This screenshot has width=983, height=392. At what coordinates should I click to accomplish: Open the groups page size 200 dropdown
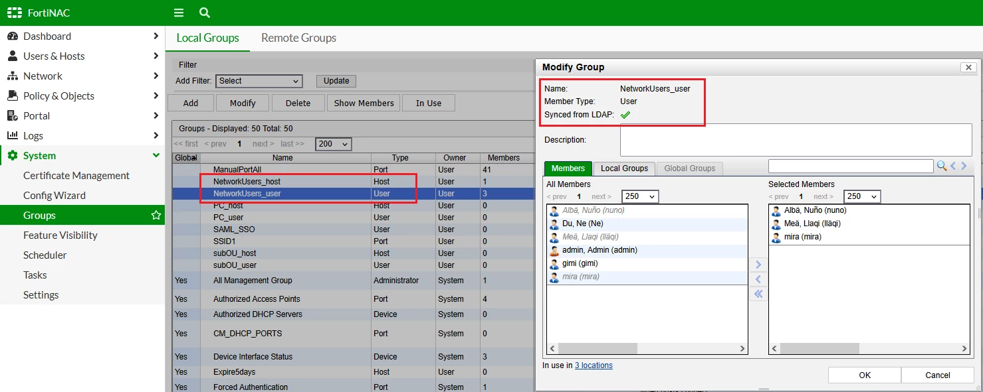point(334,144)
